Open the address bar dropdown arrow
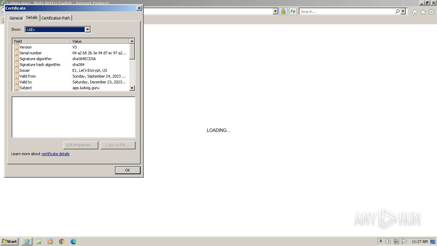Viewport: 437px width, 246px height. [x=276, y=12]
